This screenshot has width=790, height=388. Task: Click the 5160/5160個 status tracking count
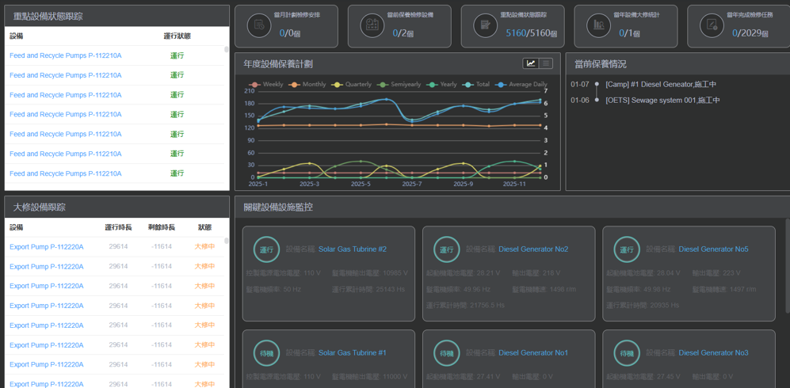pos(532,33)
